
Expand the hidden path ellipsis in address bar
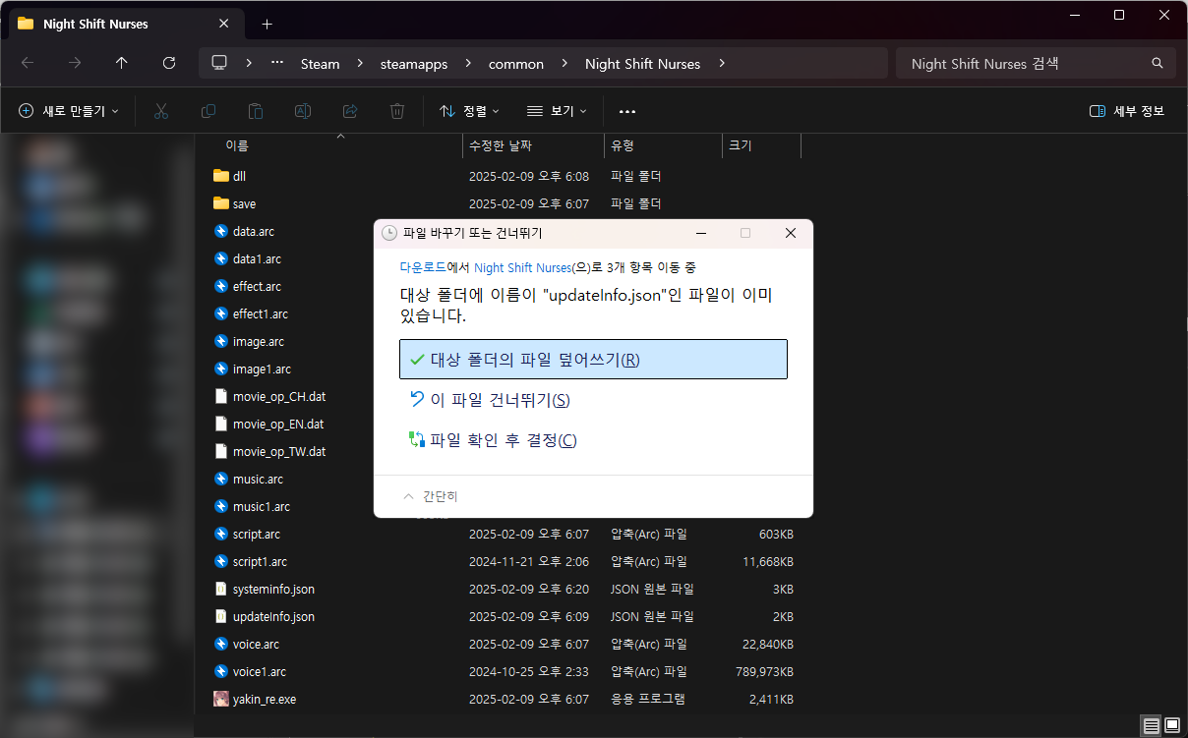point(277,63)
